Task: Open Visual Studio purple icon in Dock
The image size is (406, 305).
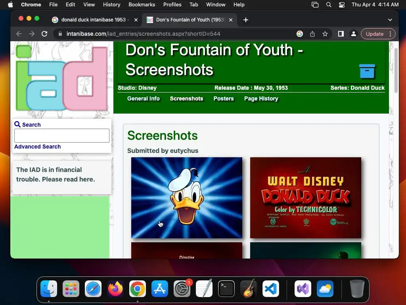Action: pos(303,289)
